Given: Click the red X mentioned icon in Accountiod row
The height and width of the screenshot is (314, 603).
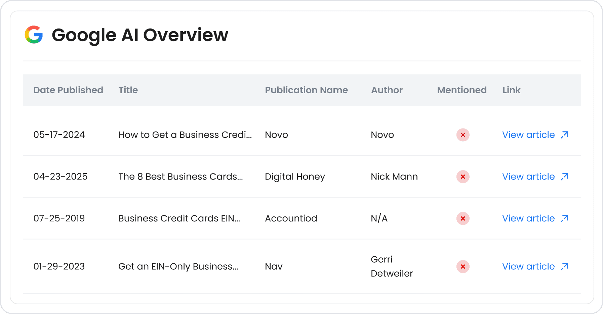Looking at the screenshot, I should 463,218.
